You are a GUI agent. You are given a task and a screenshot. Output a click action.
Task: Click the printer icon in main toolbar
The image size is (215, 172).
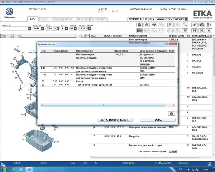139,25
